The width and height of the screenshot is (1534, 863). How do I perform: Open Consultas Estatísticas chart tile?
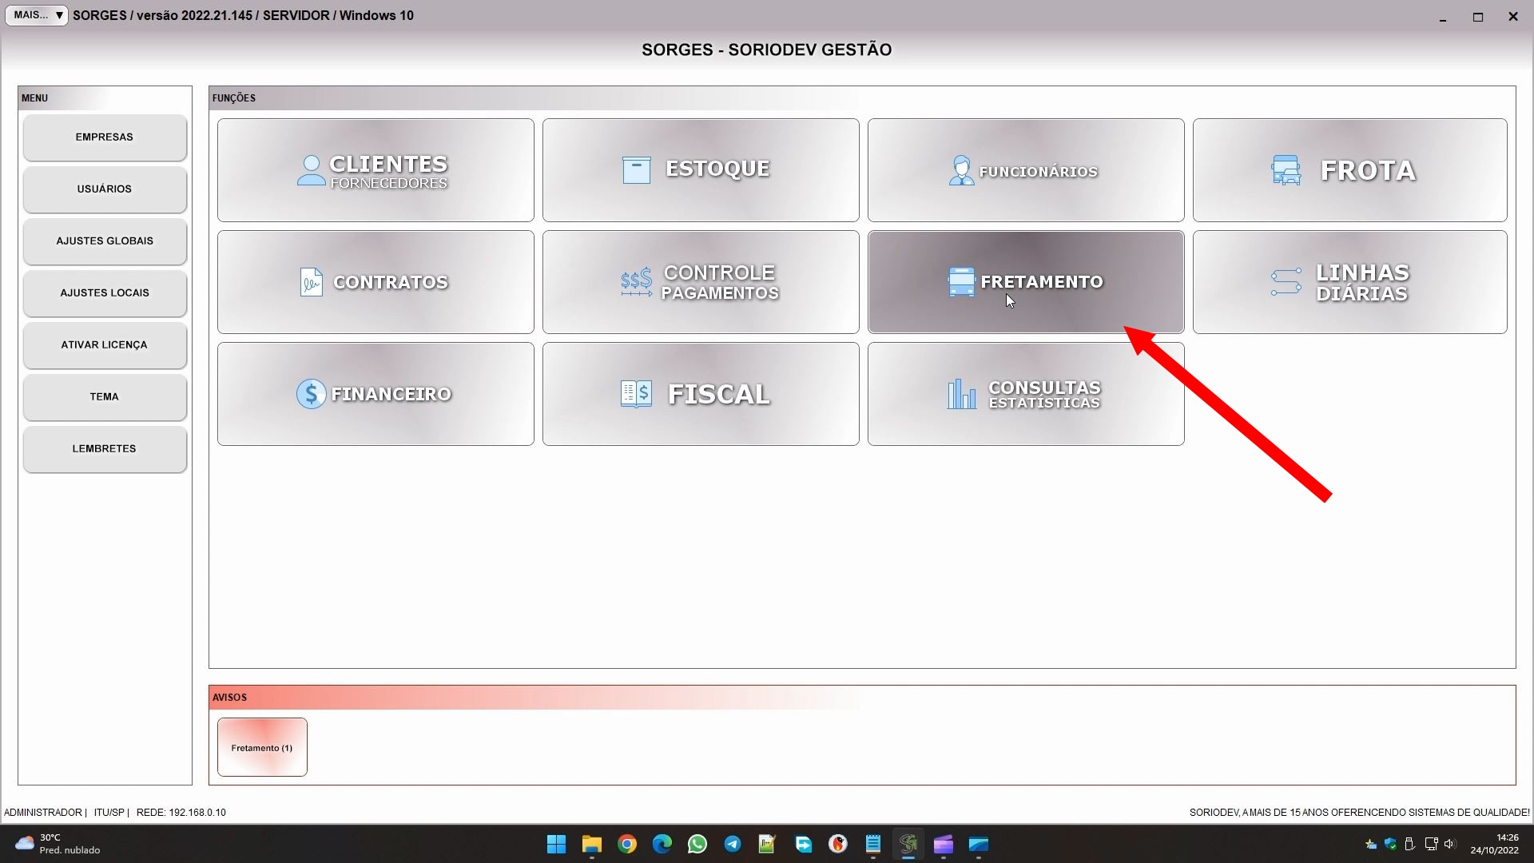coord(1026,394)
